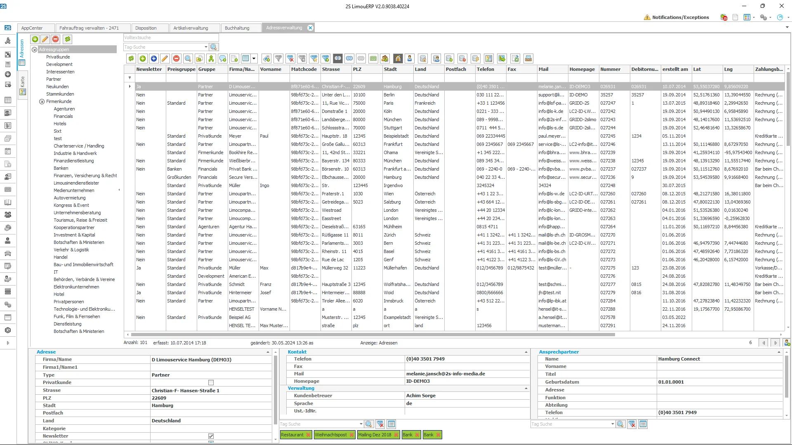Viewport: 792px width, 445px height.
Task: Click running person icon in left sidebar
Action: (7, 41)
